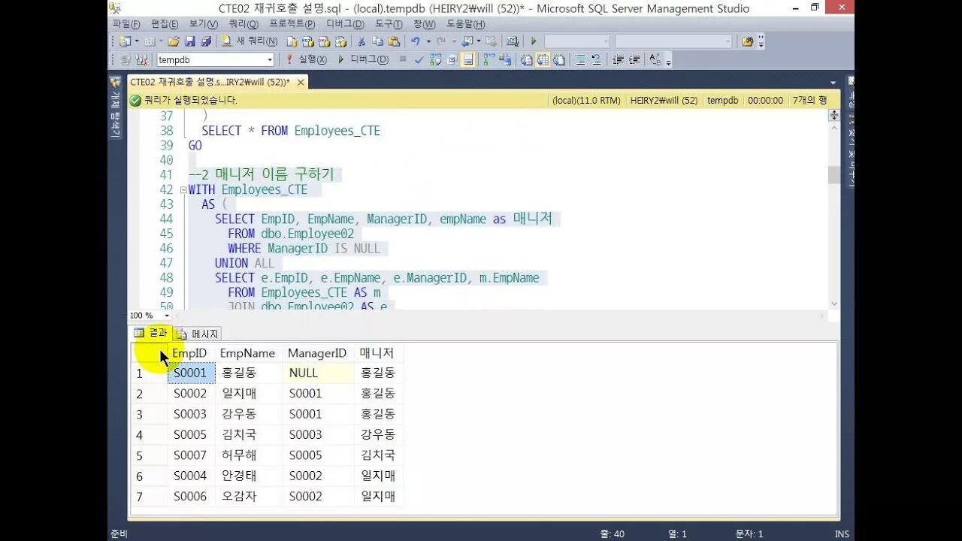Select row header number 4
962x541 pixels.
149,435
